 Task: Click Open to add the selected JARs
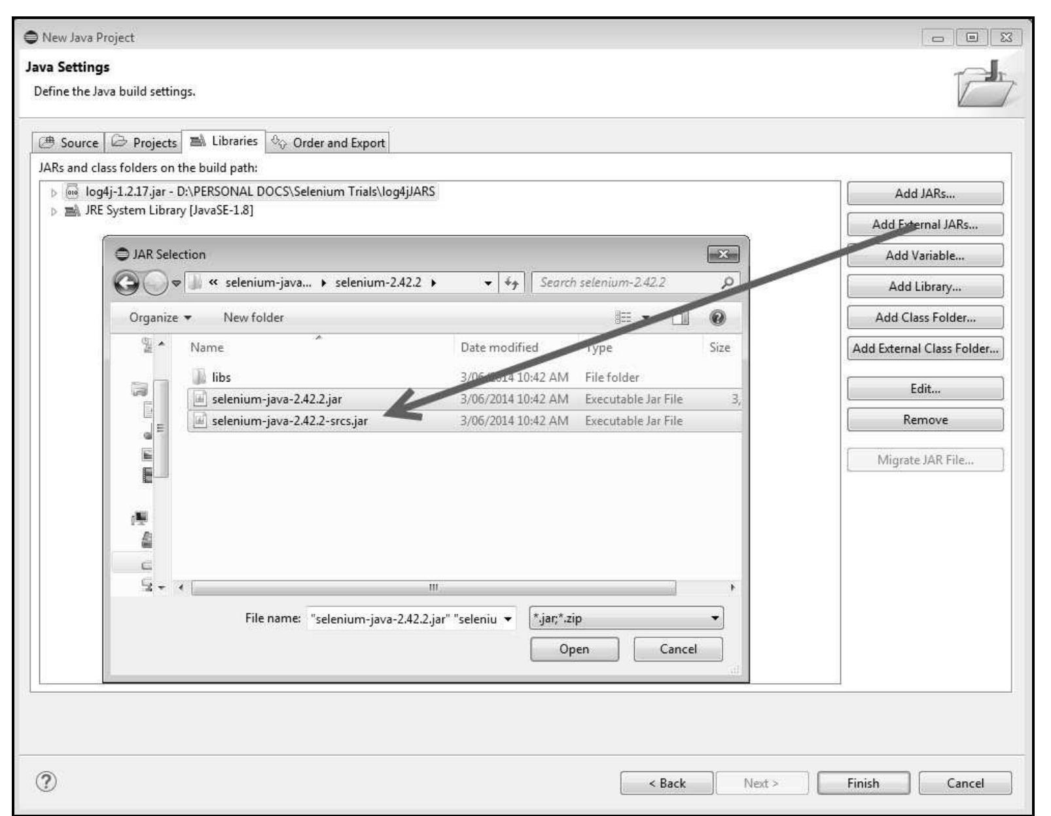(x=575, y=649)
